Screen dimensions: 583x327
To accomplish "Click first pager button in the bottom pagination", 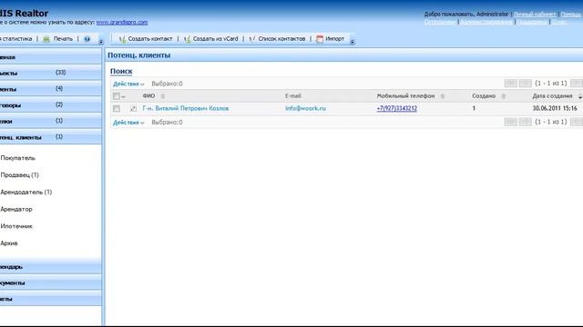I will click(x=510, y=122).
